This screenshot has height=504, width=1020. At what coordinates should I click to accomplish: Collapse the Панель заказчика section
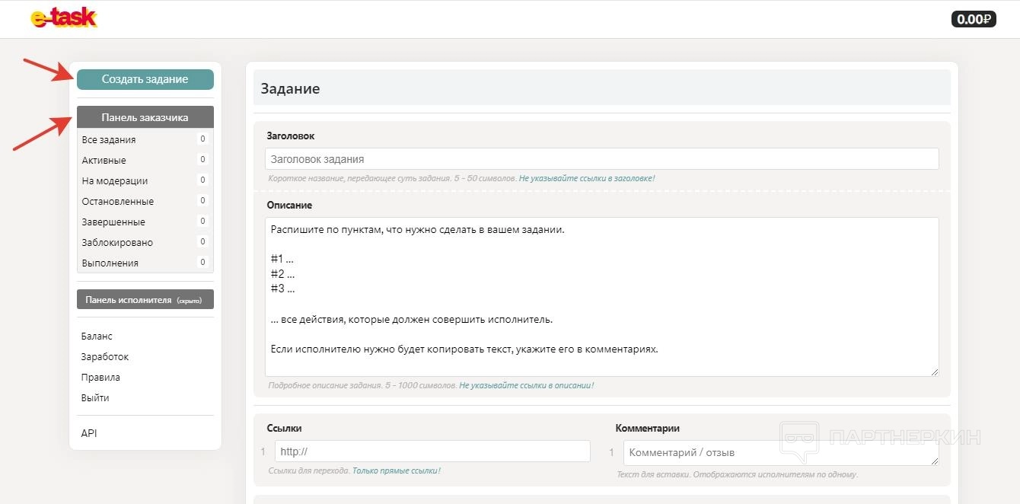coord(145,117)
